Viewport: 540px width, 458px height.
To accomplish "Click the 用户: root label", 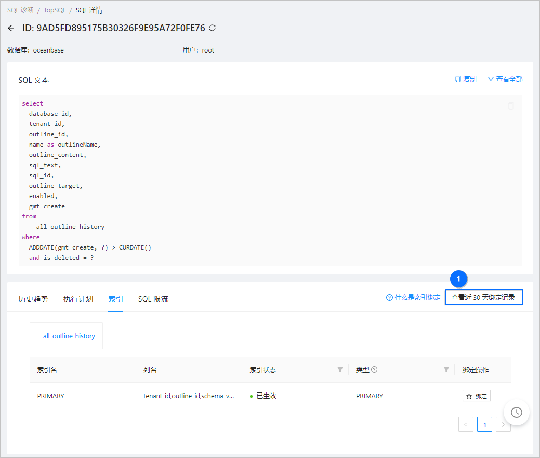I will click(199, 50).
